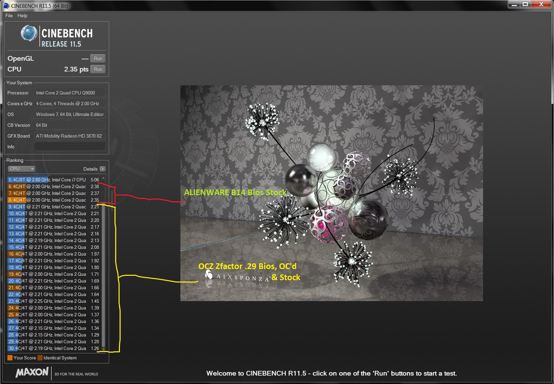Viewport: 554px width, 384px height.
Task: Click the orange Your Score legend swatch
Action: 10,358
